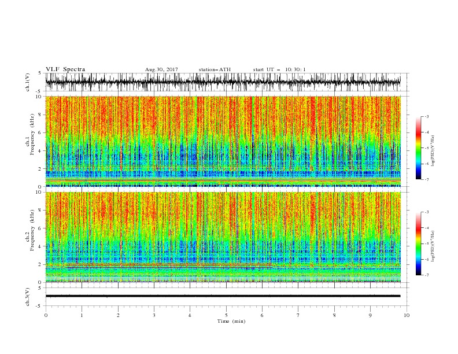Viewport: 458px width, 354px height.
Task: Click the ch.3(V) axis label
Action: (x=28, y=297)
